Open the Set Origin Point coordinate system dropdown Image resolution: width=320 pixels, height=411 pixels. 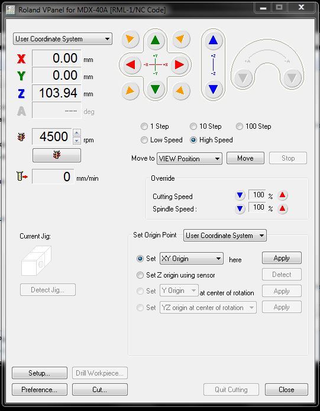tap(225, 236)
